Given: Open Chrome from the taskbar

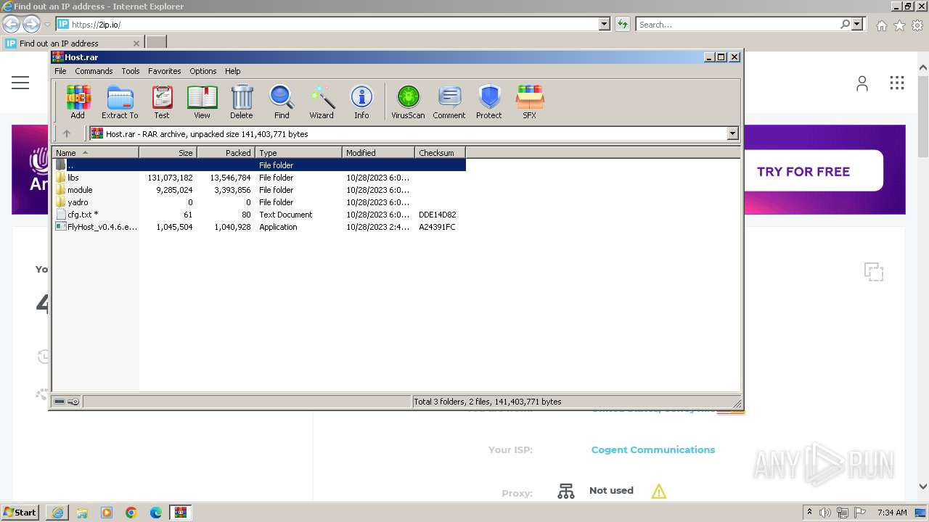Looking at the screenshot, I should pos(131,513).
